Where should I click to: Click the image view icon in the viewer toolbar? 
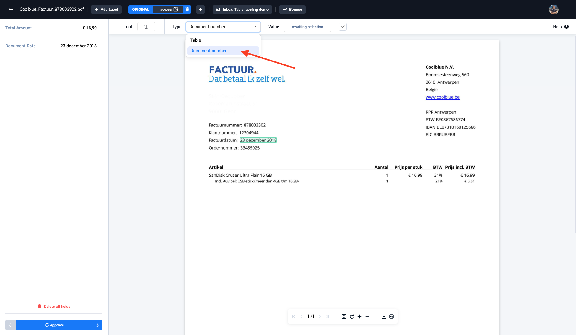(392, 316)
